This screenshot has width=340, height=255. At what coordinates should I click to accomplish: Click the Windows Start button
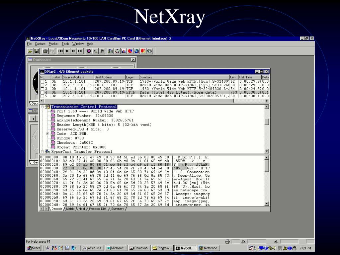click(x=34, y=248)
